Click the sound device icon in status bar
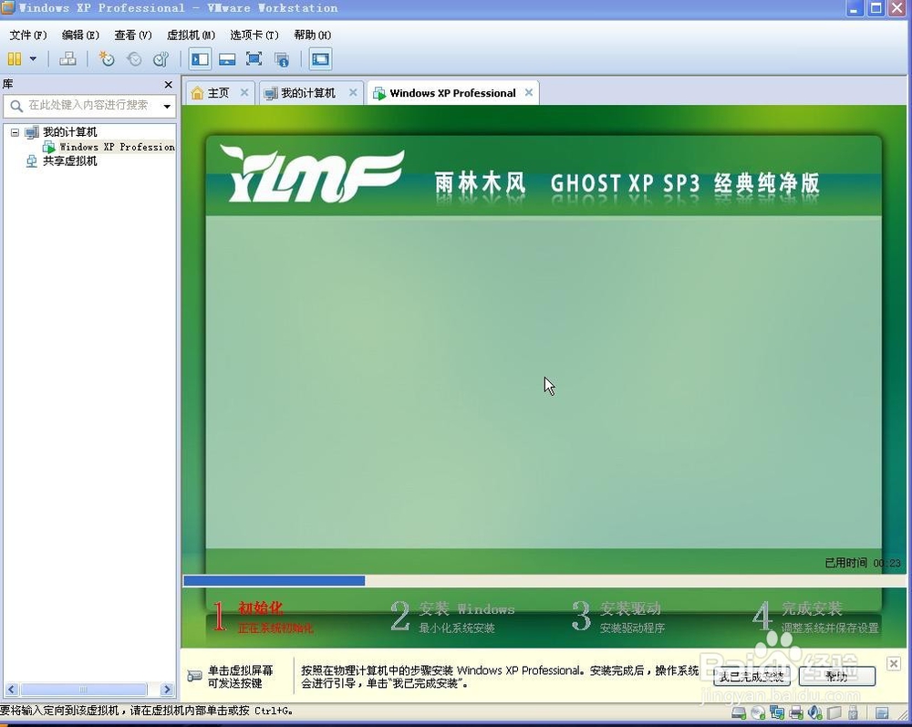The height and width of the screenshot is (727, 912). click(814, 712)
